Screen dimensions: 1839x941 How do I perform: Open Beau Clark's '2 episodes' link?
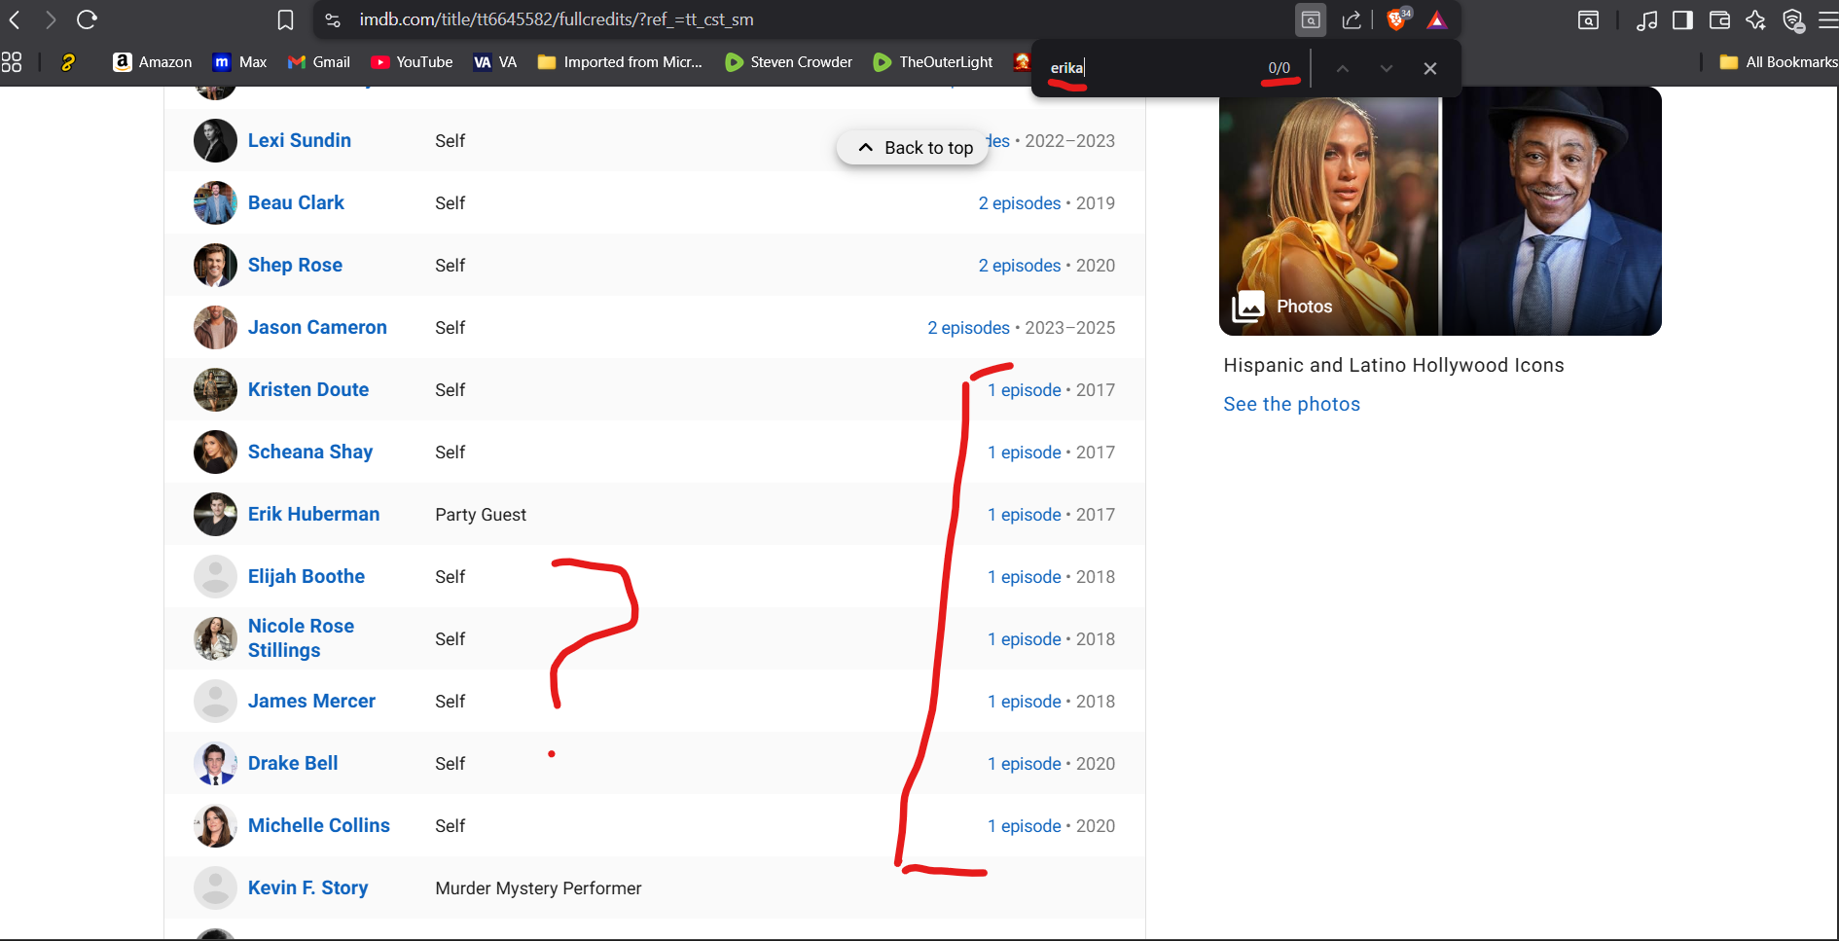[x=1020, y=203]
